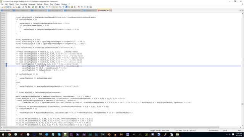
Task: Open Google Chrome from the taskbar
Action: pos(9,134)
